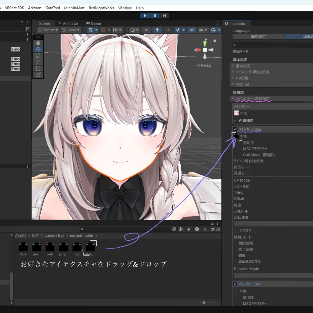Collapse the メインカラー / 透過設定 section

point(233,98)
